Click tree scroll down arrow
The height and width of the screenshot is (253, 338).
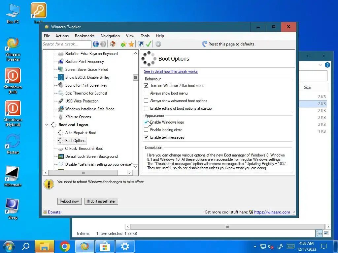pyautogui.click(x=135, y=167)
